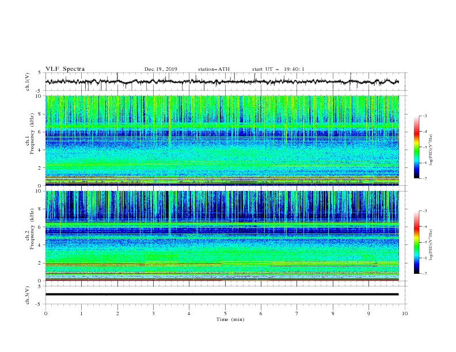Click the 'VLF Spectra' plot title
Screen dimensions: 456x352
(x=65, y=69)
